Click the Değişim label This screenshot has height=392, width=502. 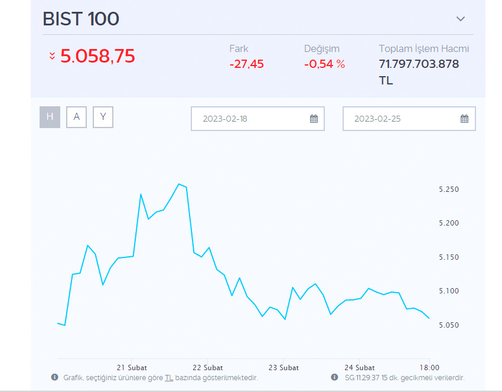[322, 48]
